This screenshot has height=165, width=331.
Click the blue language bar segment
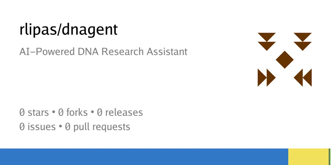pos(144,157)
